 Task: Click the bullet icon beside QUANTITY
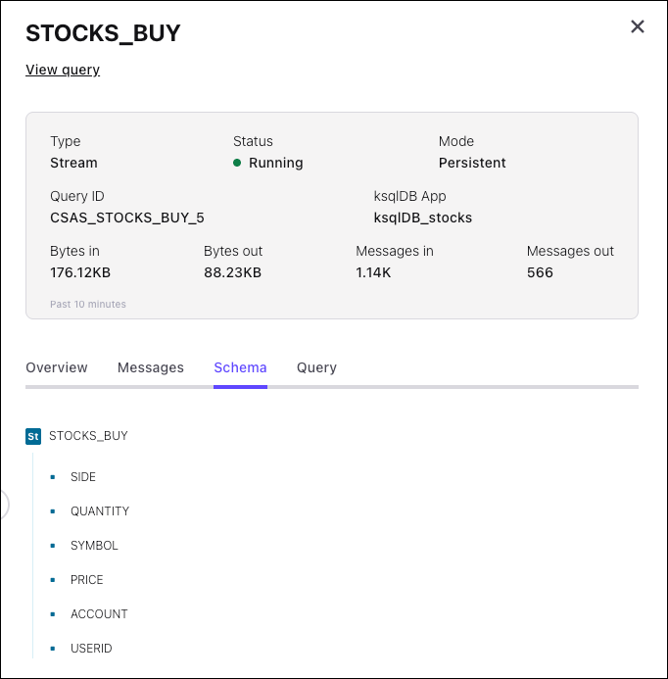(53, 511)
